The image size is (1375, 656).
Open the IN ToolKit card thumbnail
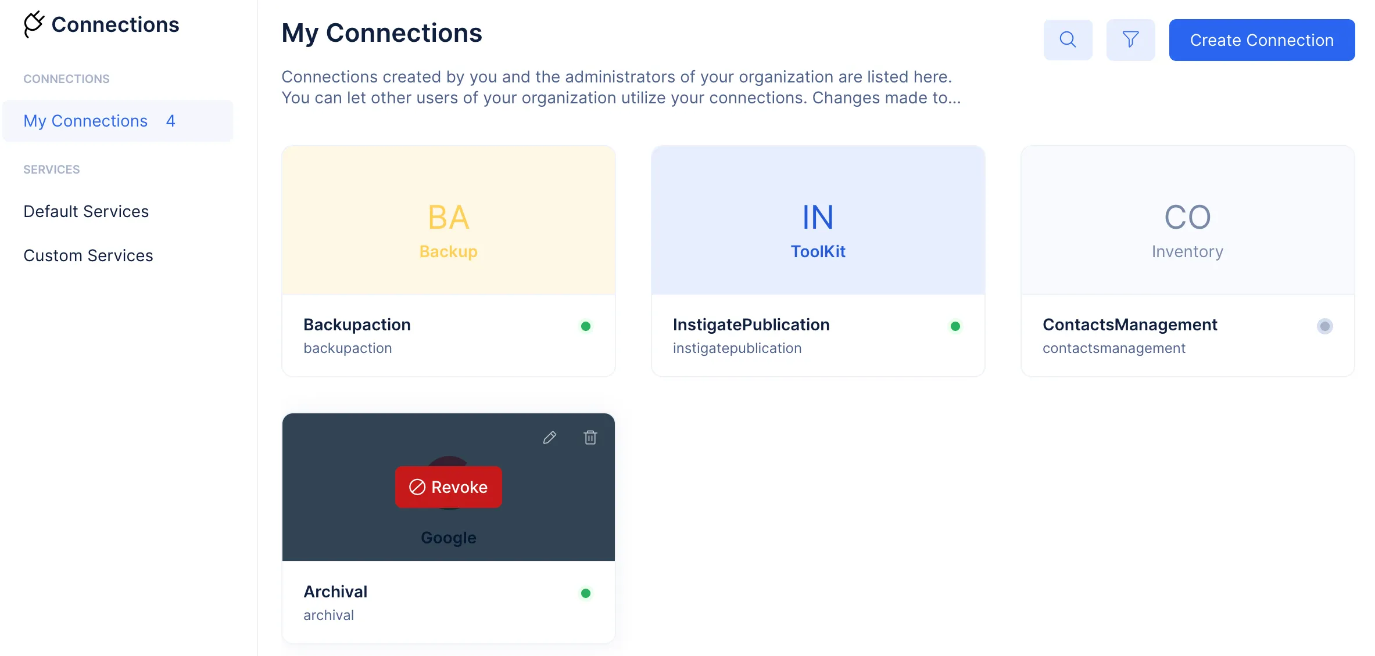point(818,221)
